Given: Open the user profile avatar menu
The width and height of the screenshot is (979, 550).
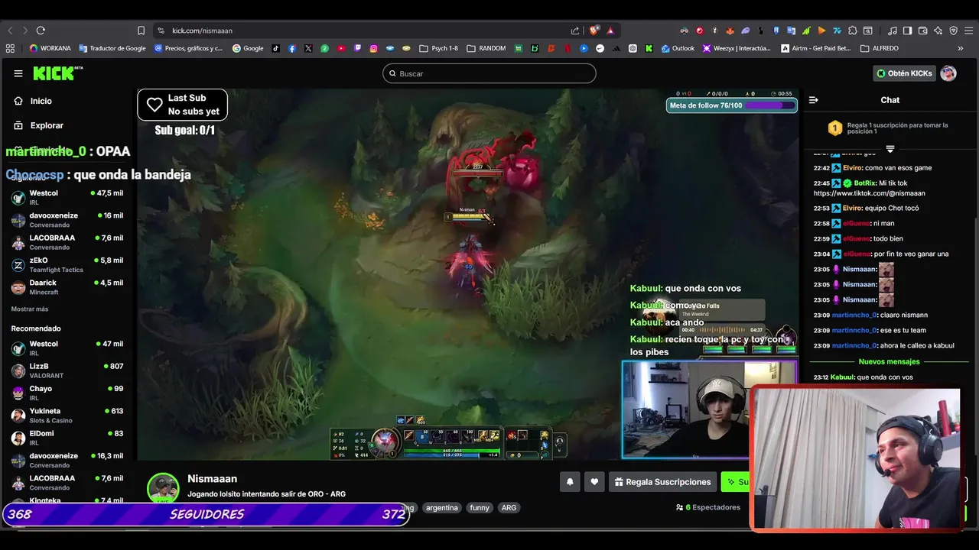Looking at the screenshot, I should coord(948,73).
